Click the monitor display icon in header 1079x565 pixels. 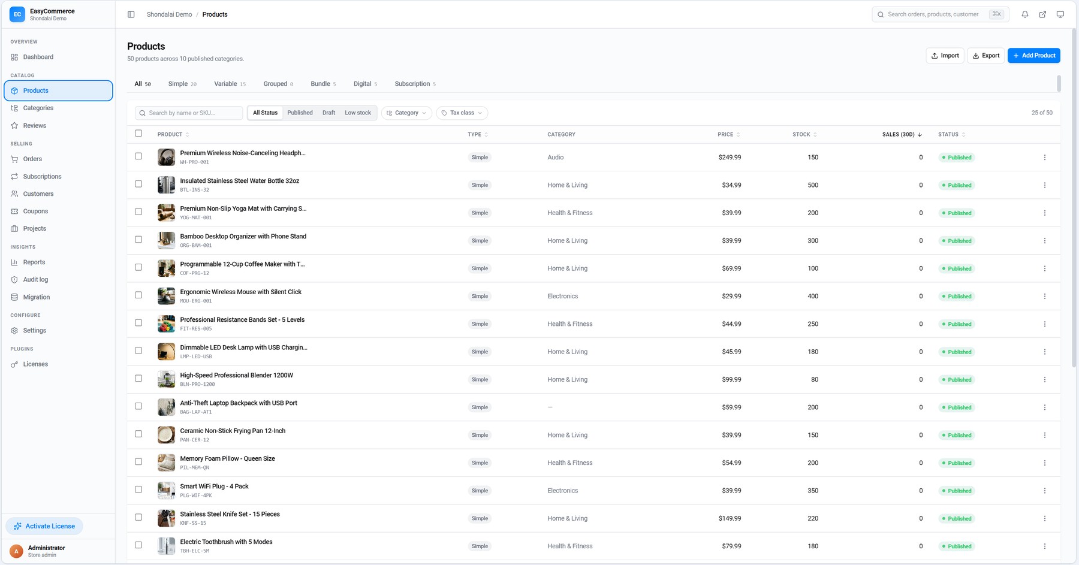[x=1060, y=14]
